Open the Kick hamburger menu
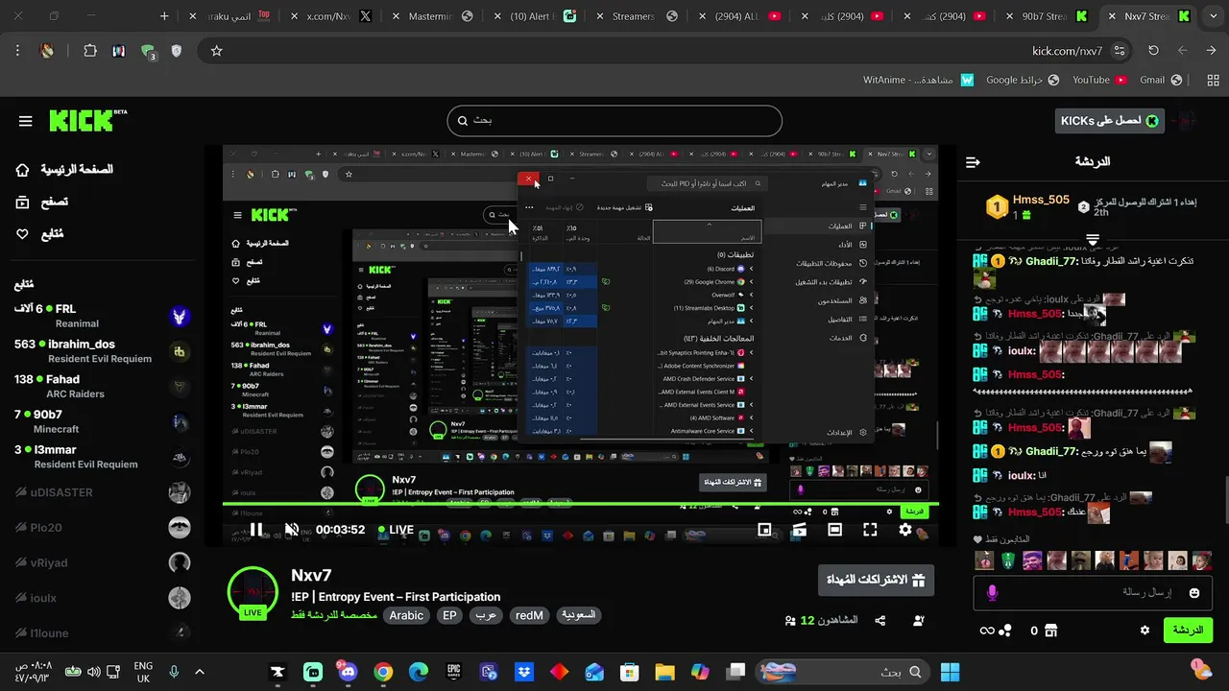This screenshot has height=691, width=1229. point(26,121)
